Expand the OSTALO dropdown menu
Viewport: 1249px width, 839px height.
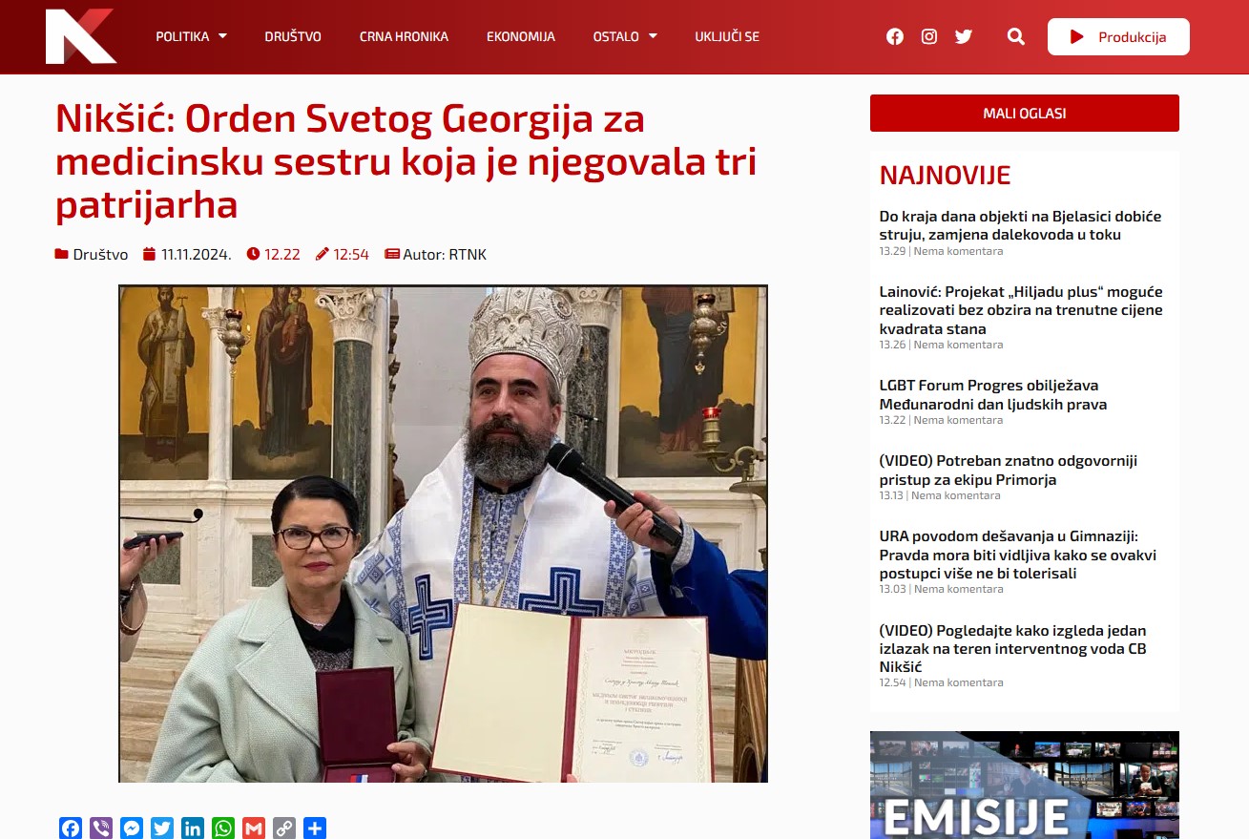[625, 36]
